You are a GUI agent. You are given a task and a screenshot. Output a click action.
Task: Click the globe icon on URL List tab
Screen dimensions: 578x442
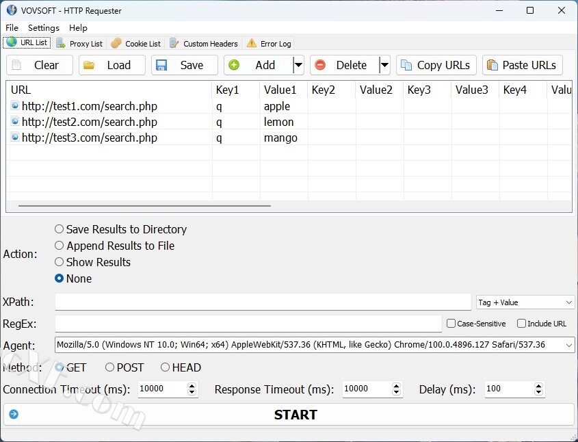tap(12, 42)
